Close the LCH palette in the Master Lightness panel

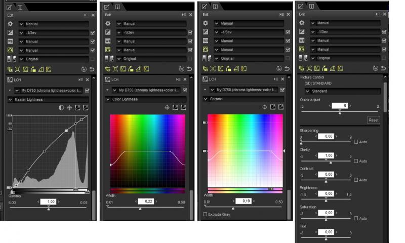point(87,80)
